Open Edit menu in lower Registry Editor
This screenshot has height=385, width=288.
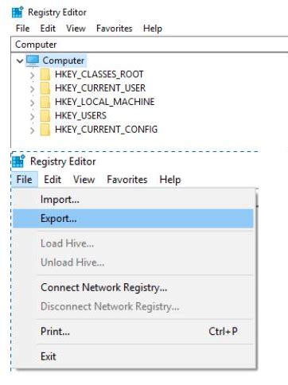pyautogui.click(x=53, y=180)
